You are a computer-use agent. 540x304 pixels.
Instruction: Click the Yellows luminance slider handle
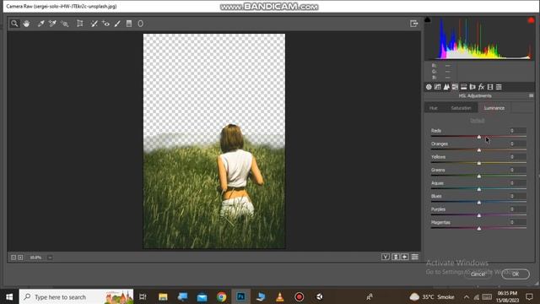[x=479, y=163]
